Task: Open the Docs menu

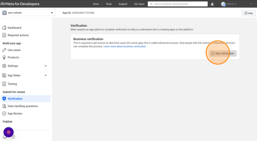Action: (96, 4)
